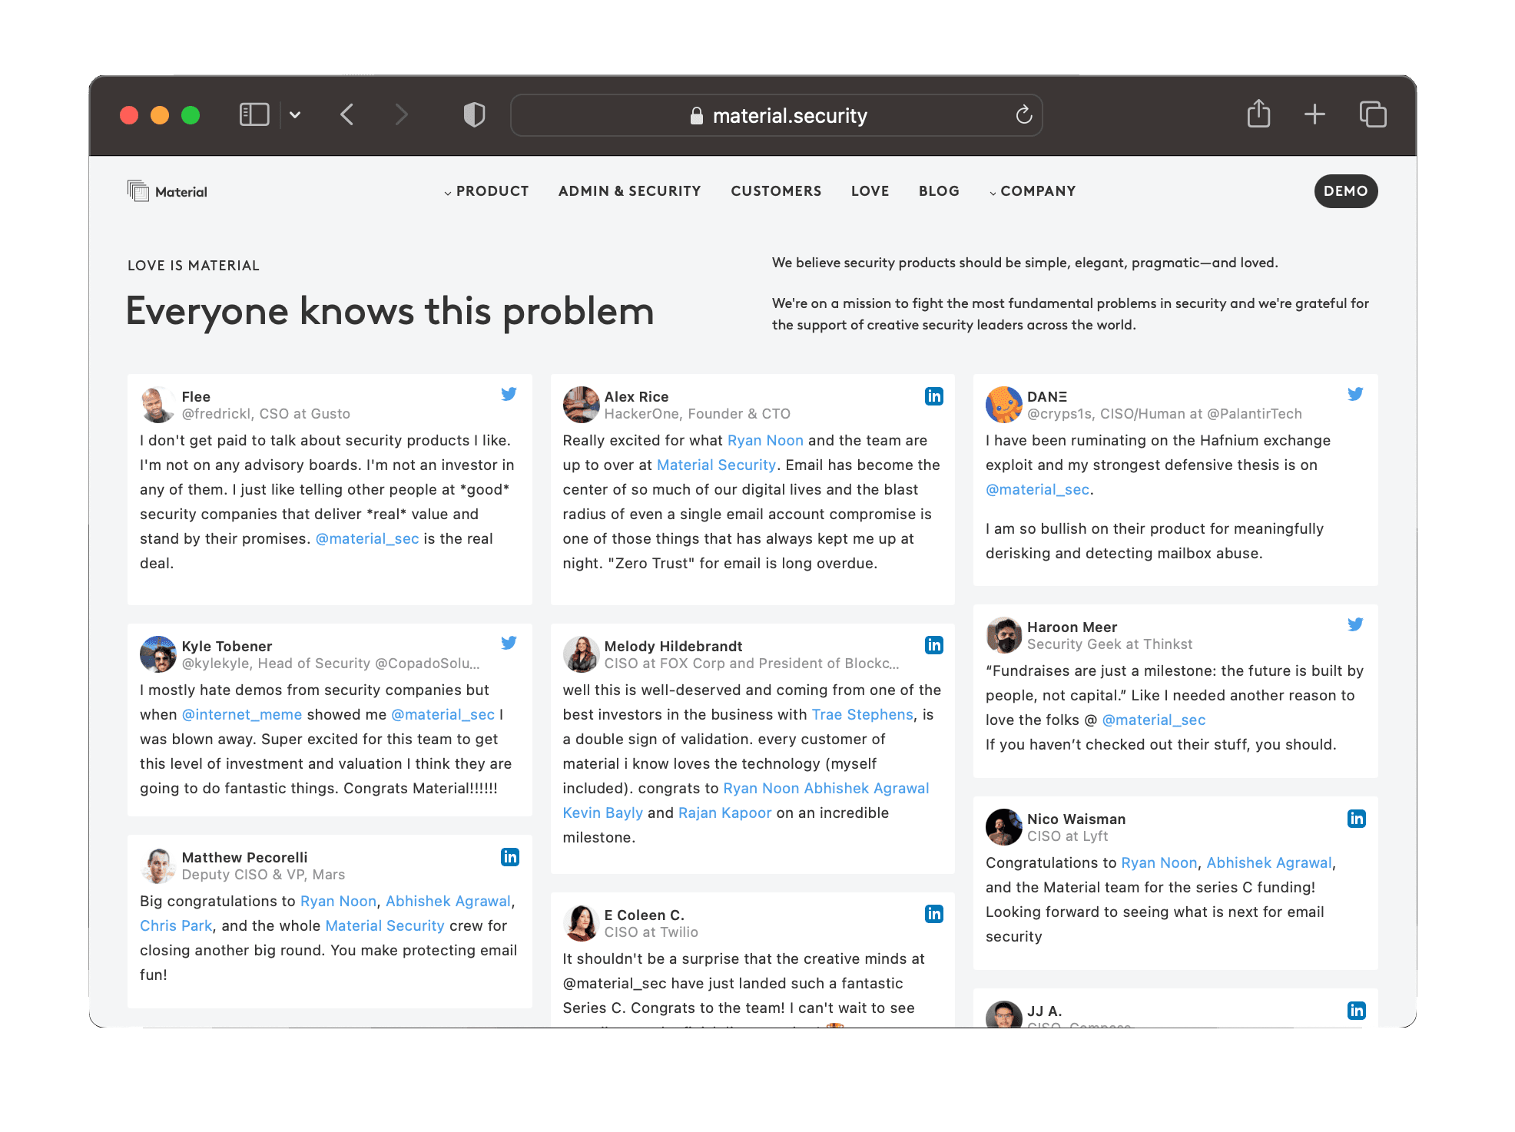Open Twitter icon on Kyle Tobener's card
Image resolution: width=1515 pixels, height=1132 pixels.
coord(509,643)
